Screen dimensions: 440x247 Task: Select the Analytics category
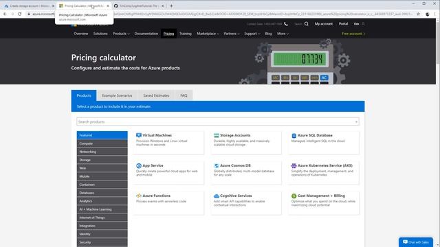pos(102,201)
